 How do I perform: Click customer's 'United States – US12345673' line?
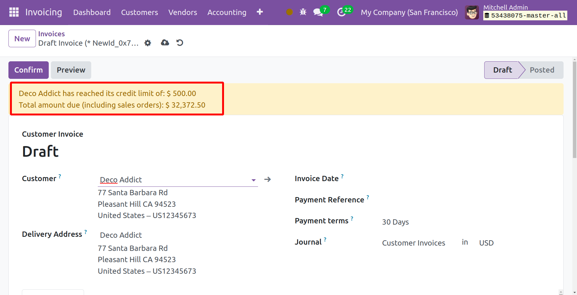[147, 215]
